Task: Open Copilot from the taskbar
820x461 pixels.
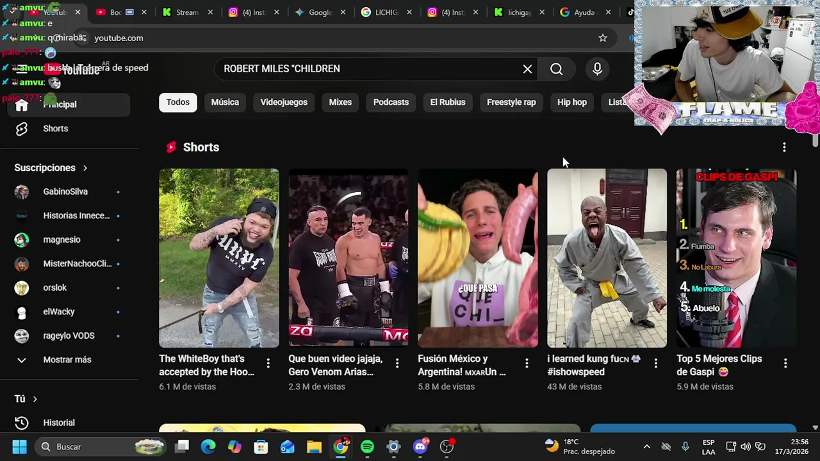Action: [x=234, y=447]
